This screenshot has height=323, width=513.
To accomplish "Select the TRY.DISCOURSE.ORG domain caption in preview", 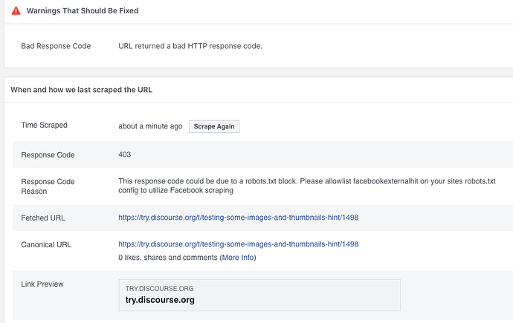I will tap(160, 289).
